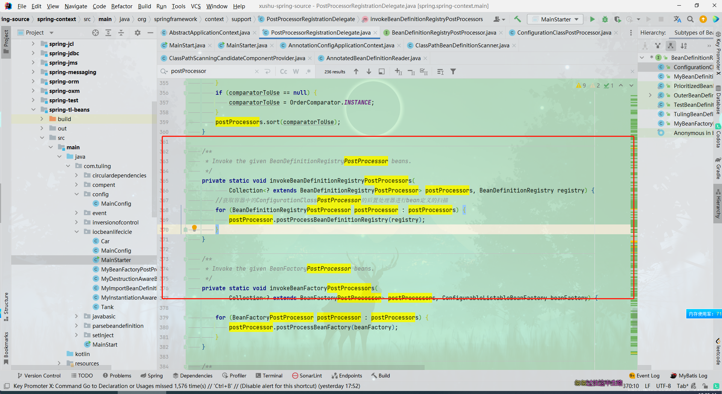722x394 pixels.
Task: Switch to ConfigurationClassPostProcessor.java tab
Action: coord(564,33)
